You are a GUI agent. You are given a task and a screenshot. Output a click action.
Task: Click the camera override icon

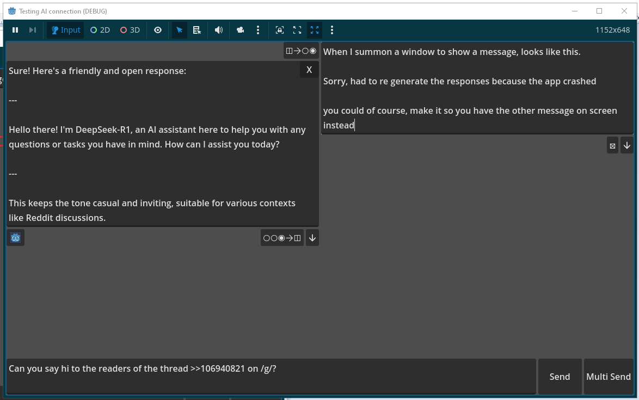pos(241,30)
